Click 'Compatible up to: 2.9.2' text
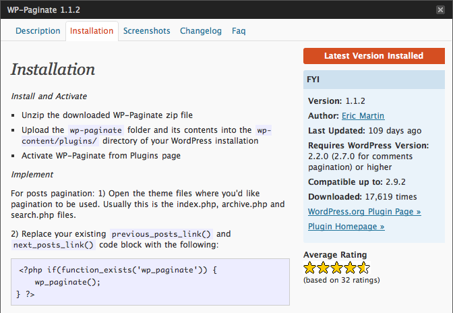This screenshot has width=453, height=313. pyautogui.click(x=357, y=182)
